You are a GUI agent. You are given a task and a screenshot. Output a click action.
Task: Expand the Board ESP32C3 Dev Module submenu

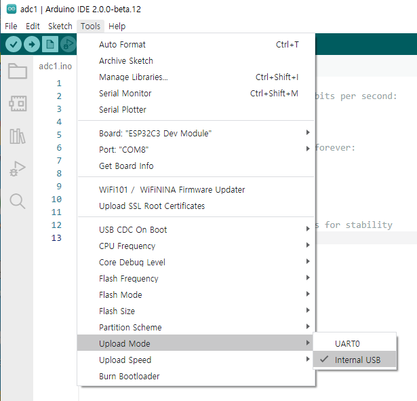tap(196, 133)
